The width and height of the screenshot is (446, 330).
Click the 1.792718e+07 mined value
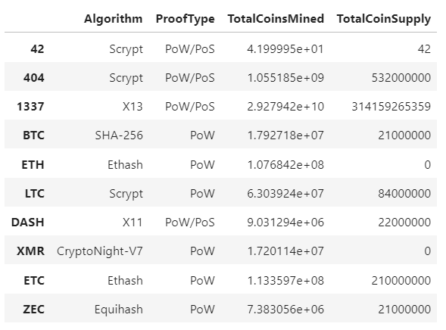point(285,135)
